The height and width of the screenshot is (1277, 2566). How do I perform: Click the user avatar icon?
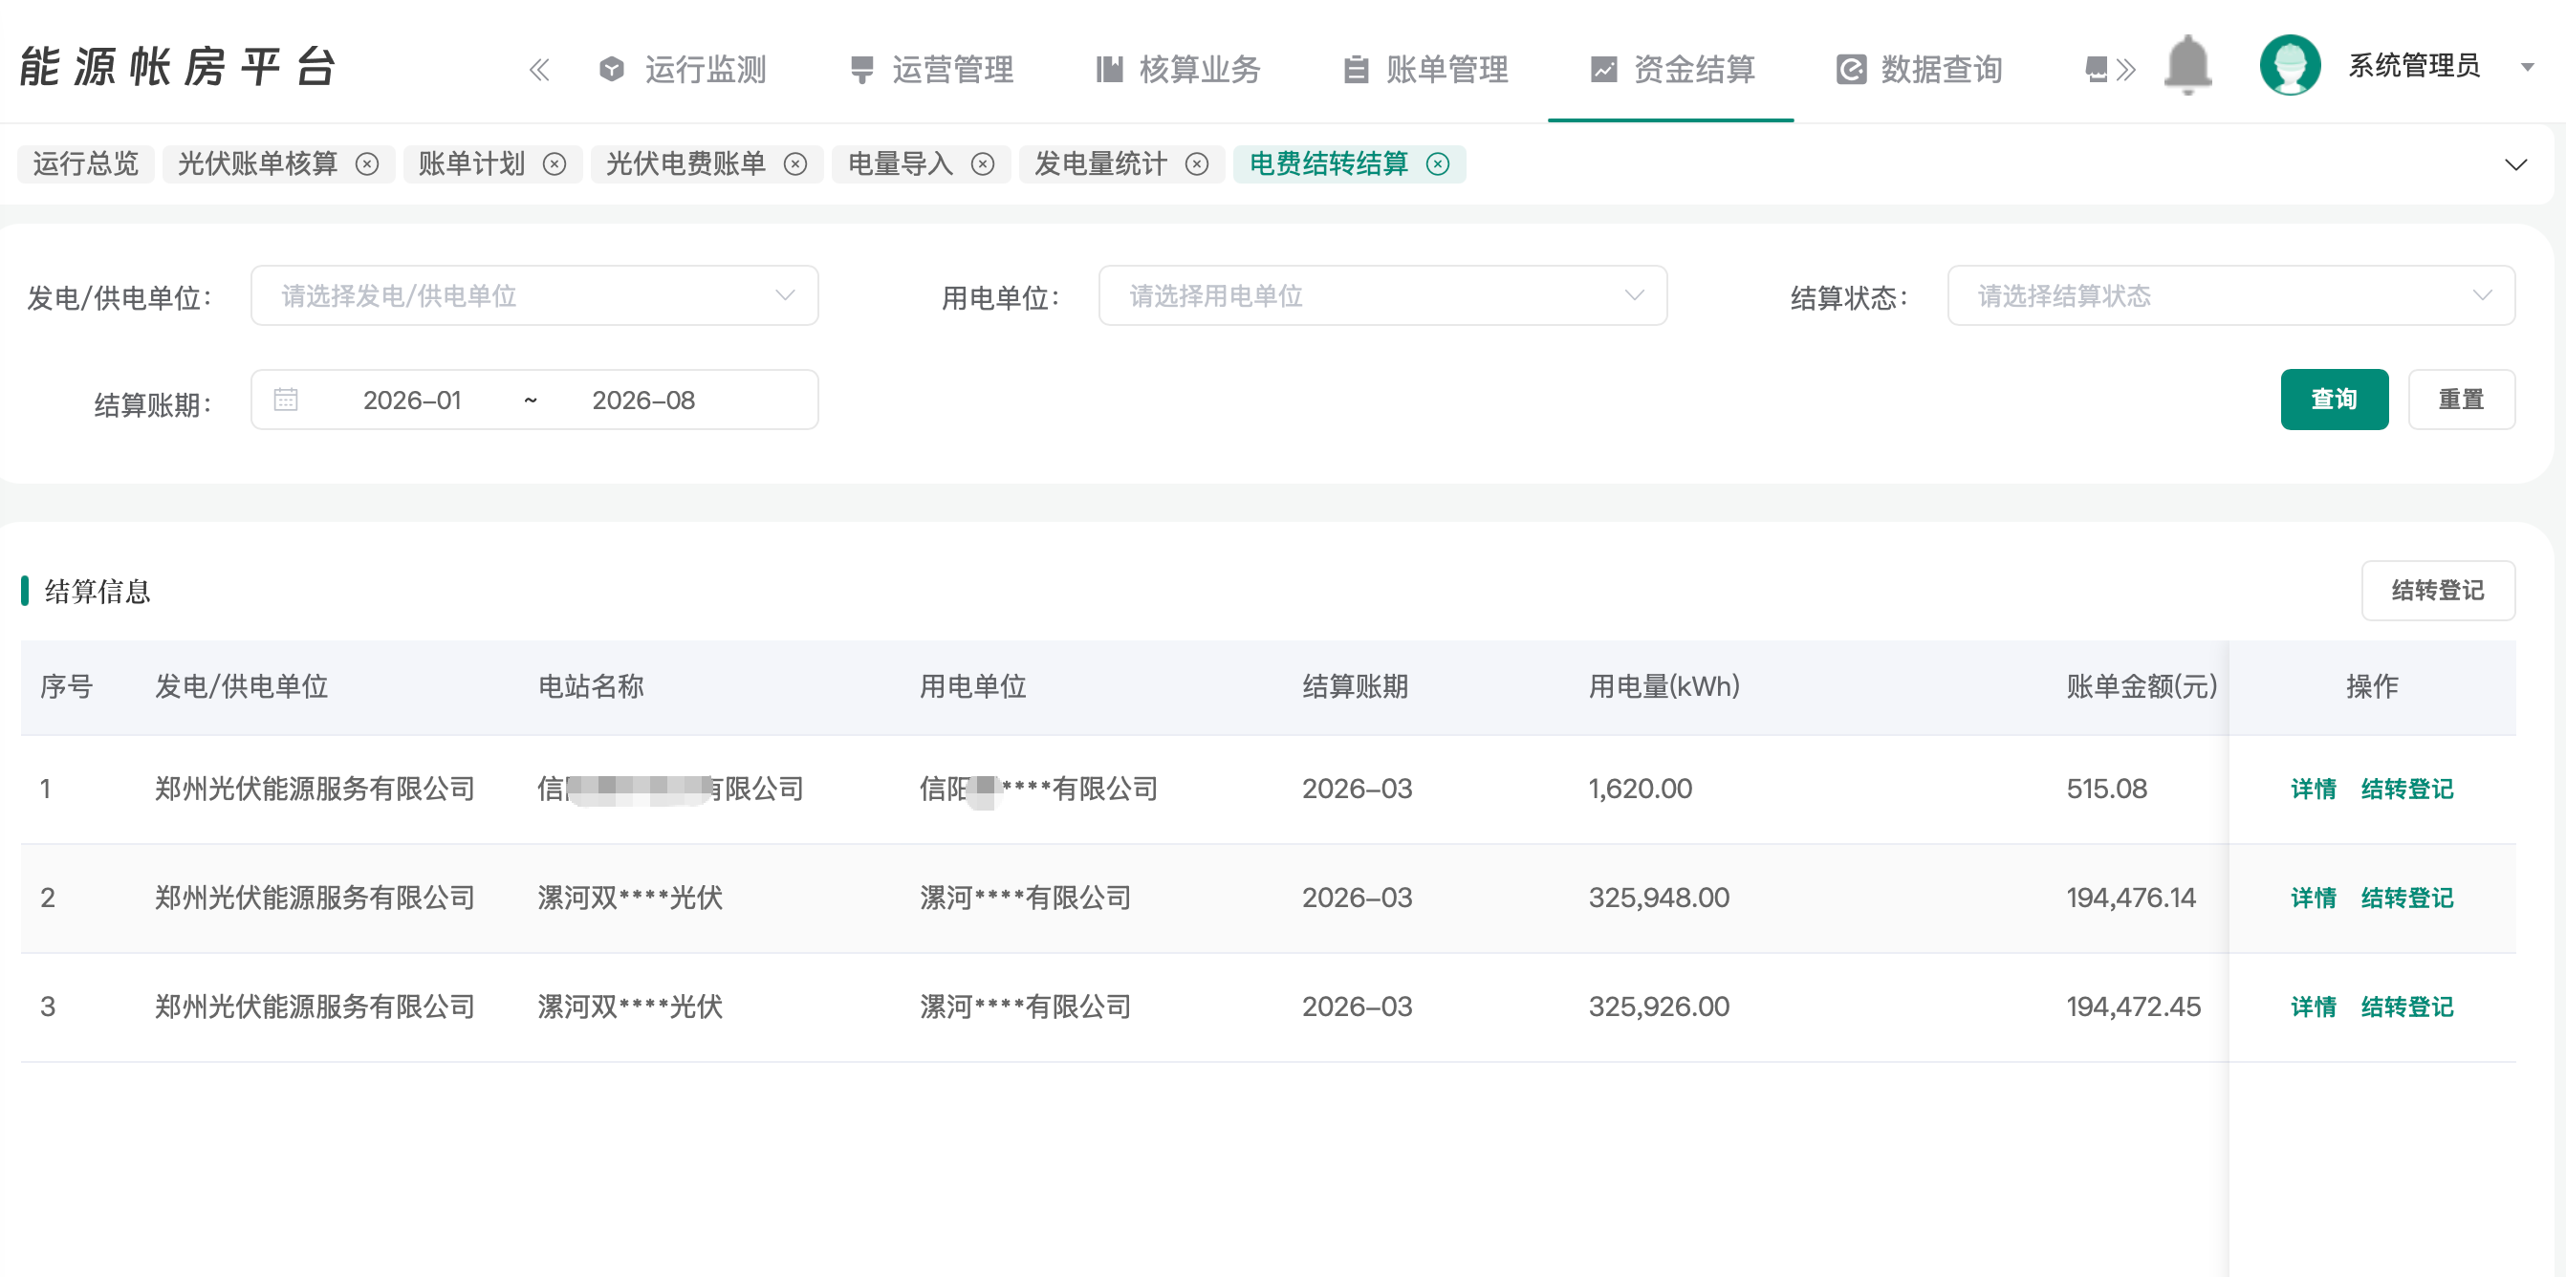click(x=2290, y=66)
